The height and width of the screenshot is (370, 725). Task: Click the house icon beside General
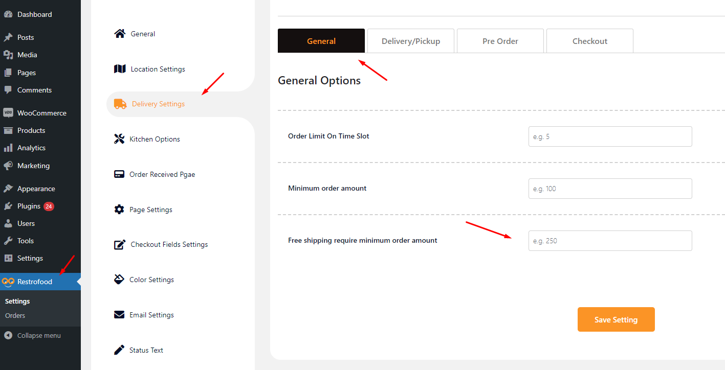pos(120,34)
